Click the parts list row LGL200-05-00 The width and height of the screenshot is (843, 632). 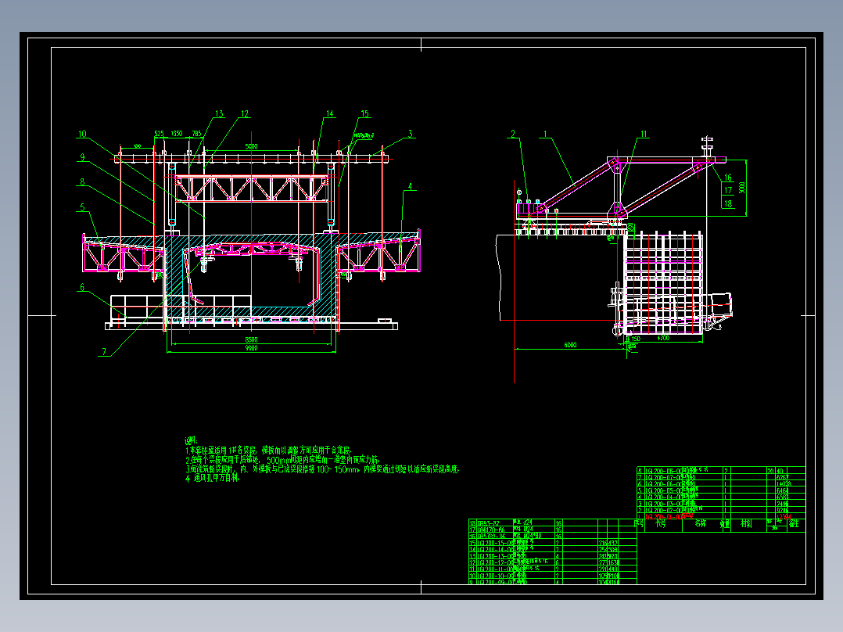[x=721, y=490]
